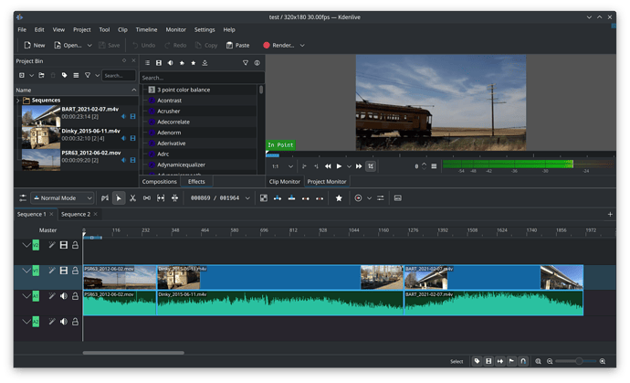Open the Timeline menu
Viewport: 630px width, 383px height.
(x=146, y=30)
